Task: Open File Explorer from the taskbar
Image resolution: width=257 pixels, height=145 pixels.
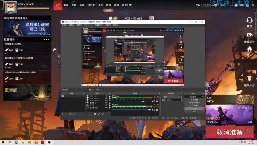Action: point(23,142)
